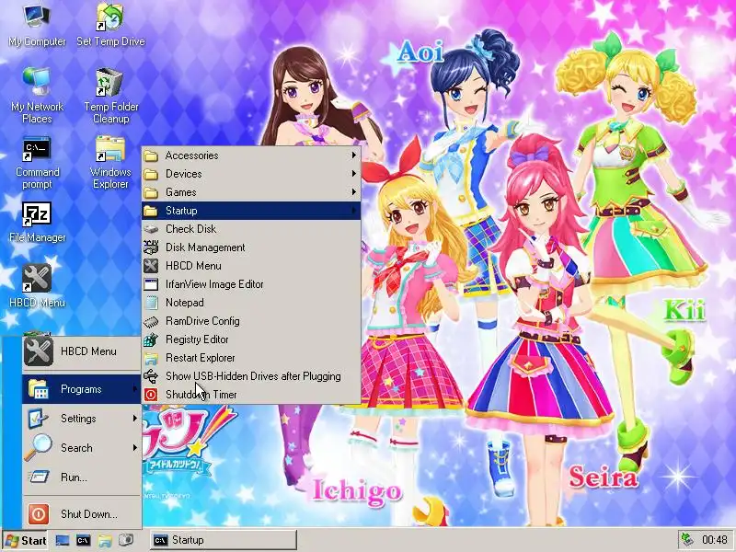Open My Computer desktop icon
This screenshot has height=552, width=736.
(37, 26)
